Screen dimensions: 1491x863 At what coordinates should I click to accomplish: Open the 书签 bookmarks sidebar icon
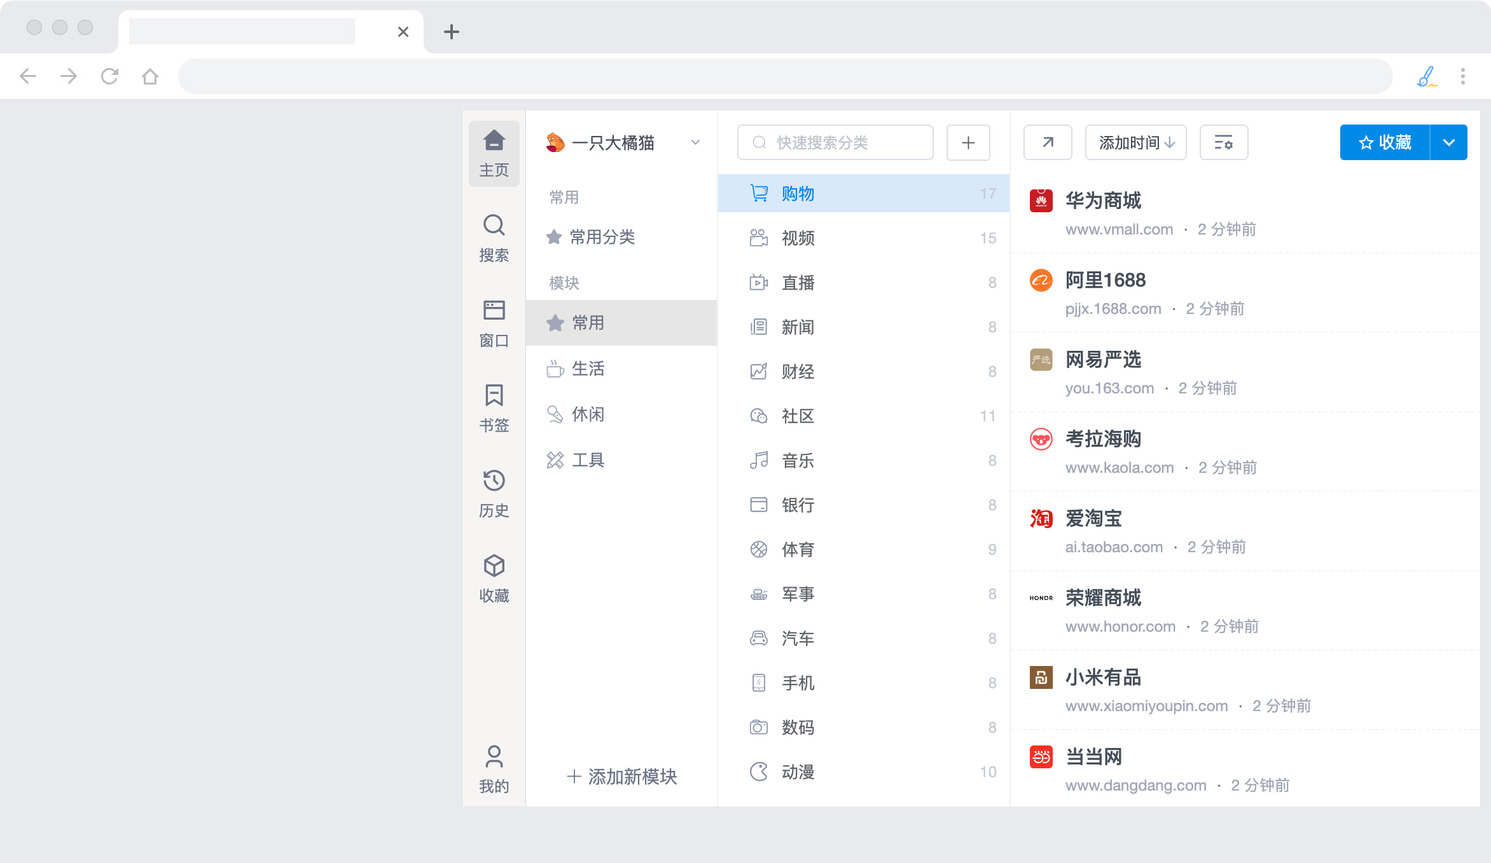pos(494,409)
